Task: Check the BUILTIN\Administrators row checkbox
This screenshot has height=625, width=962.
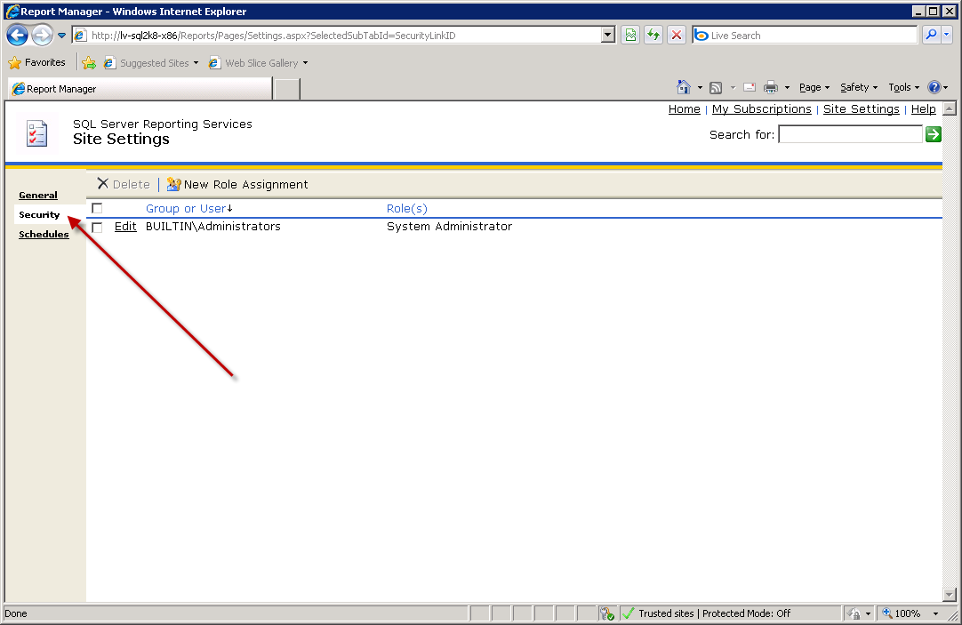Action: click(97, 228)
